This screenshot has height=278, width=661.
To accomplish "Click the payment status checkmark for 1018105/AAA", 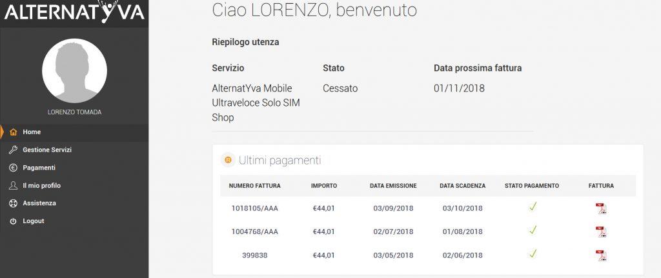I will 533,207.
